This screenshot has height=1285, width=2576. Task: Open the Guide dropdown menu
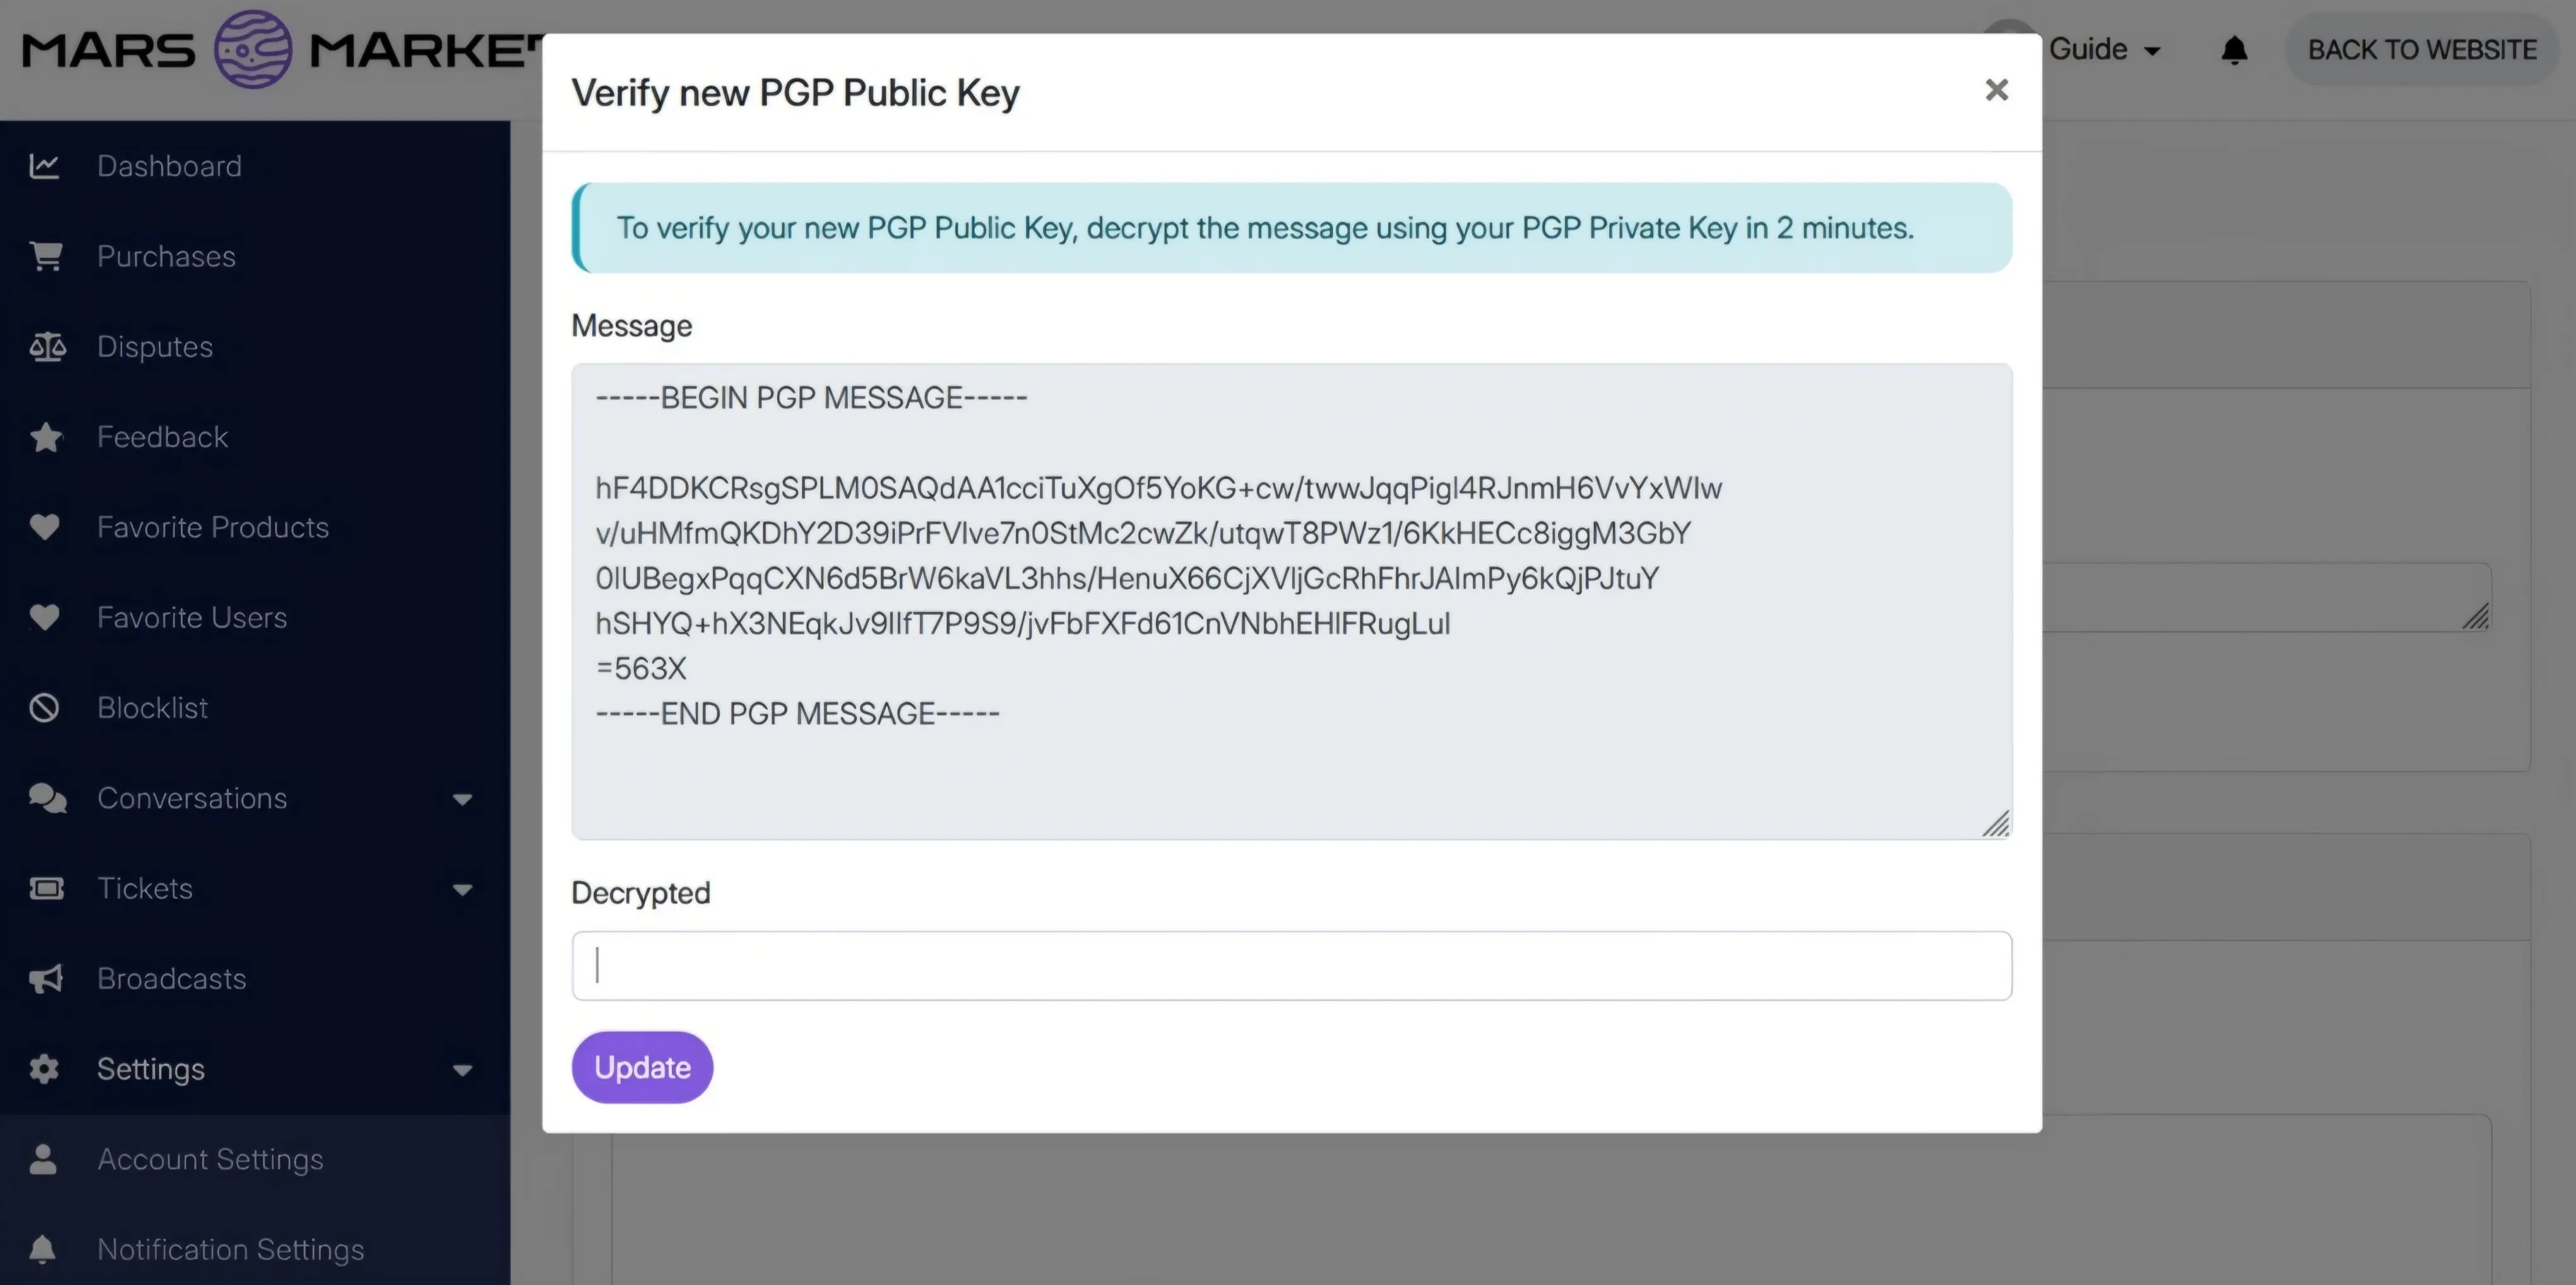2104,49
